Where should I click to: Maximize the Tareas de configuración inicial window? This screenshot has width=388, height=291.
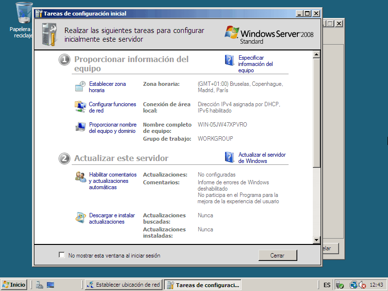(307, 14)
